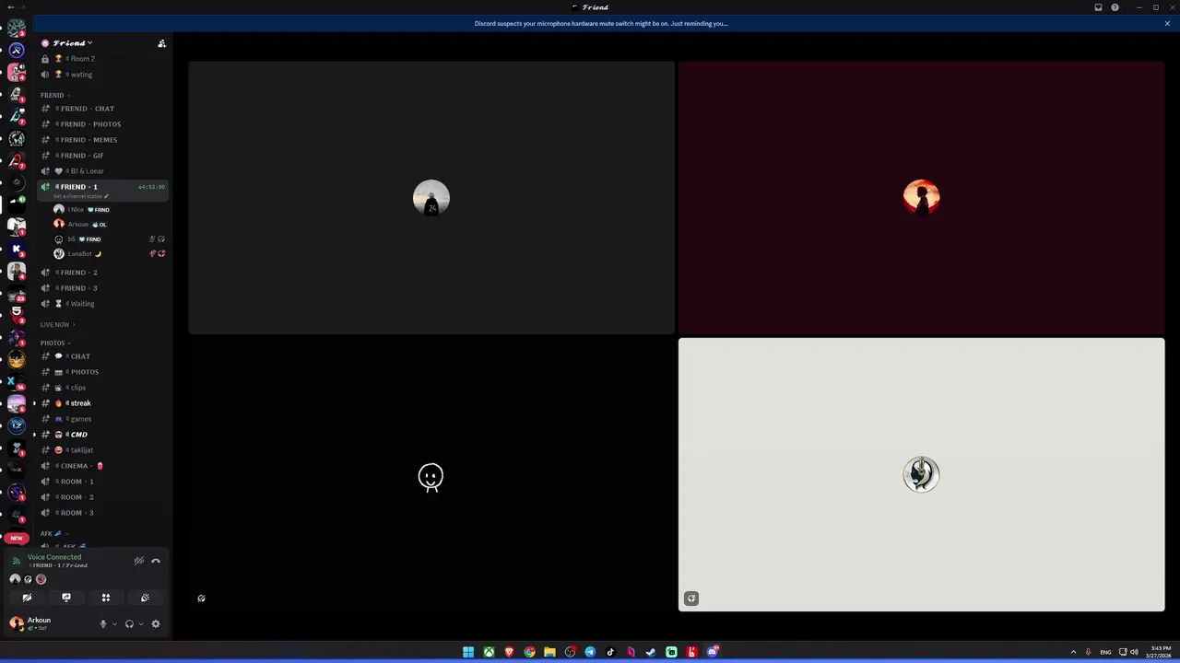Open the CMD channel
This screenshot has height=663, width=1180.
102,435
